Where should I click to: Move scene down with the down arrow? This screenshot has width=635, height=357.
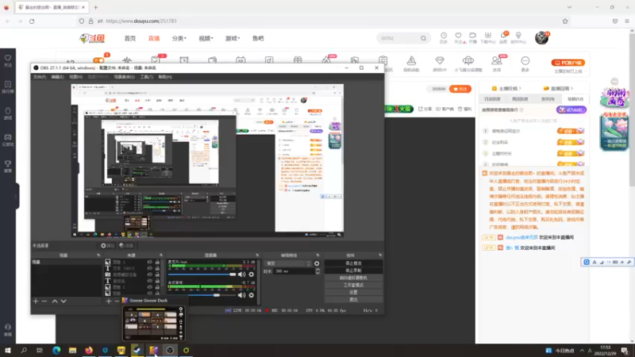(x=63, y=301)
